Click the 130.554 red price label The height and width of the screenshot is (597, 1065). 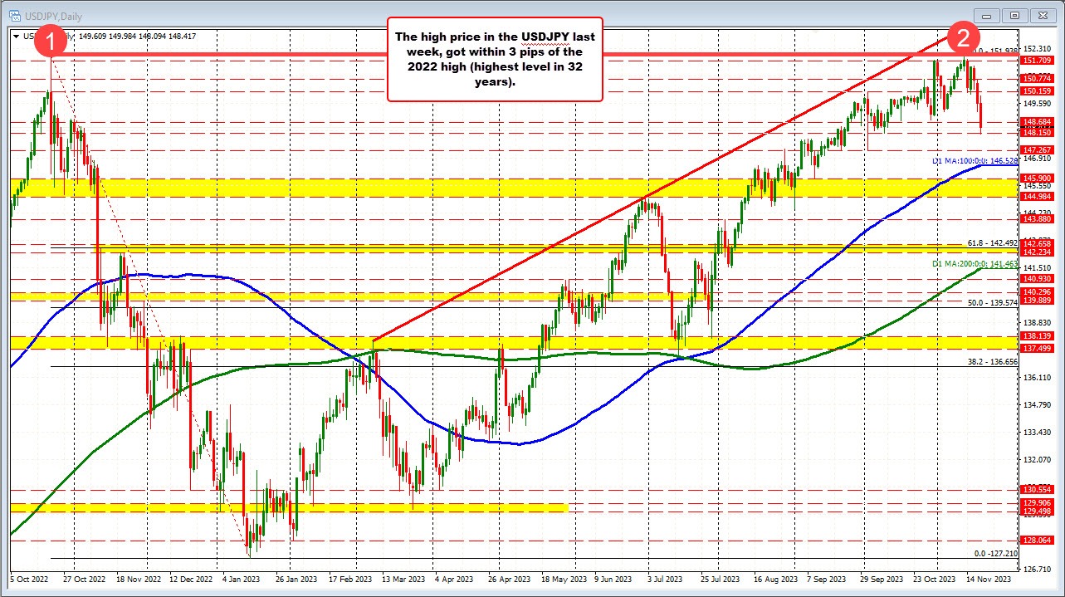1038,490
